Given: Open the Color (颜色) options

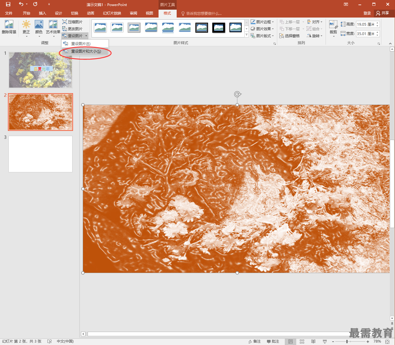Looking at the screenshot, I should pyautogui.click(x=39, y=28).
